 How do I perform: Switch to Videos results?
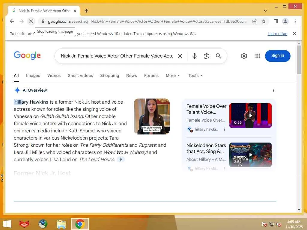coord(54,75)
